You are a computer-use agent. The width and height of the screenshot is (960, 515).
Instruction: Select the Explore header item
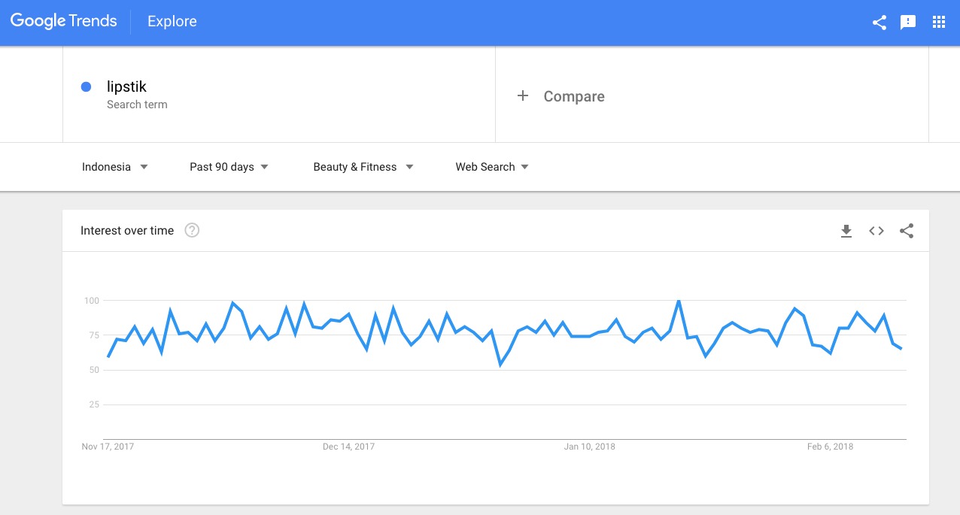pos(172,22)
